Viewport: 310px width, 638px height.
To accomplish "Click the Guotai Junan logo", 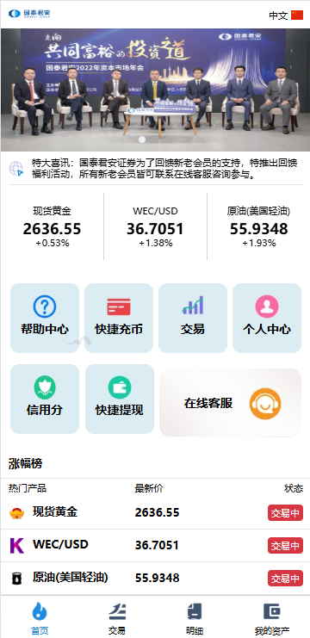I will point(29,14).
